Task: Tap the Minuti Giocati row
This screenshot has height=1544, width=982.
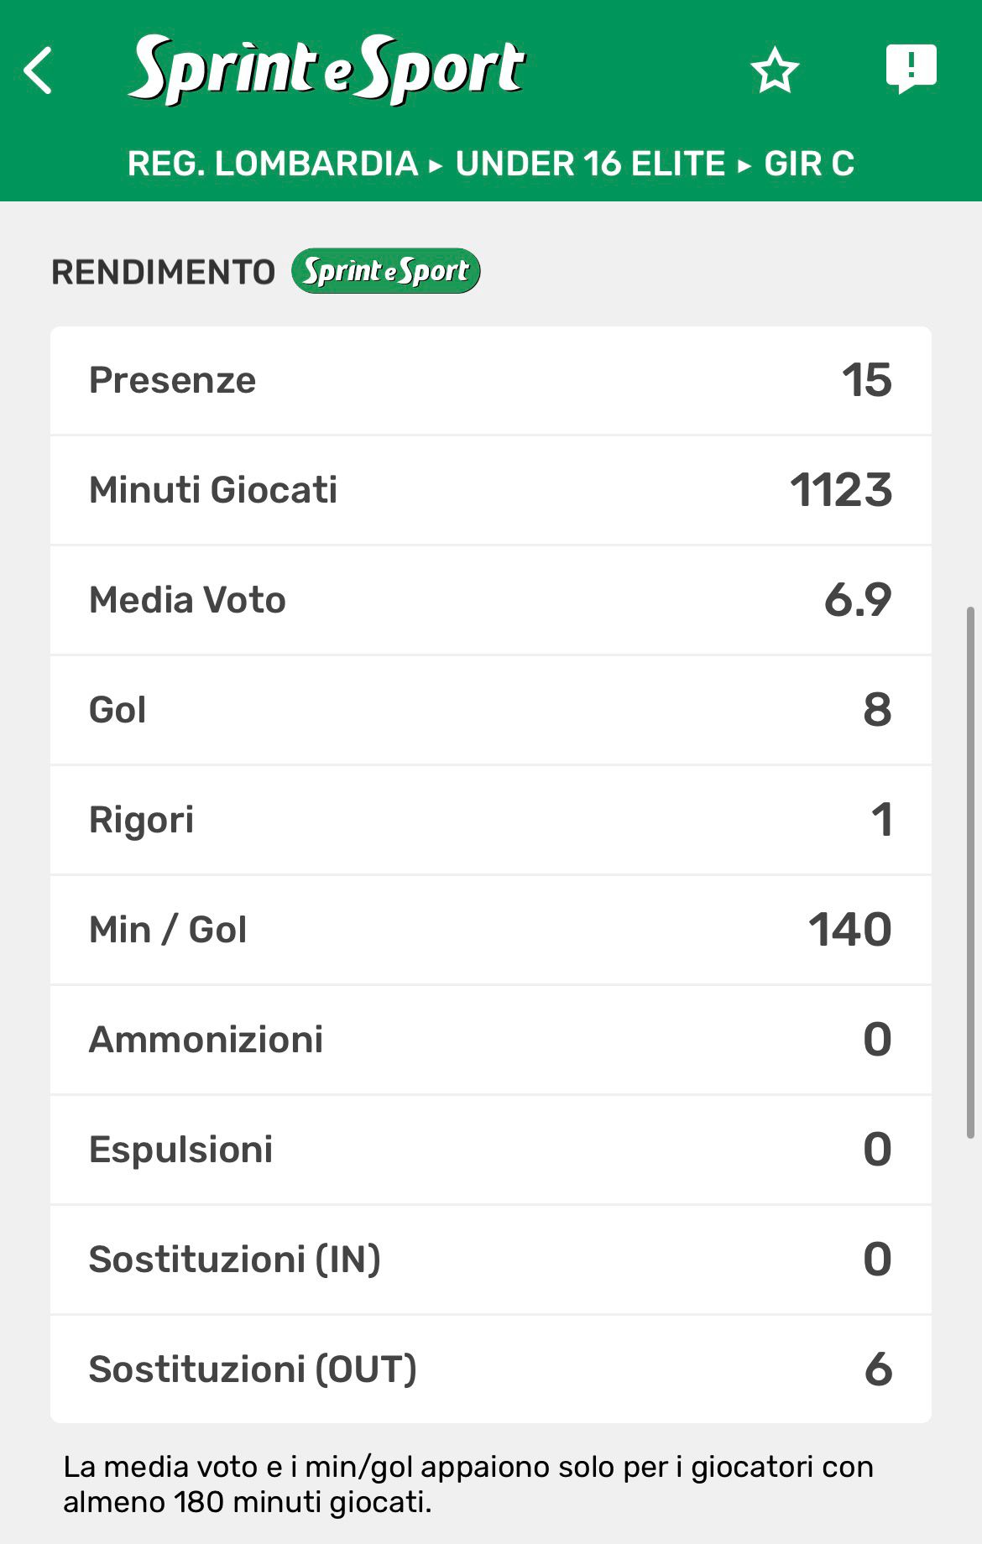Action: [x=491, y=490]
